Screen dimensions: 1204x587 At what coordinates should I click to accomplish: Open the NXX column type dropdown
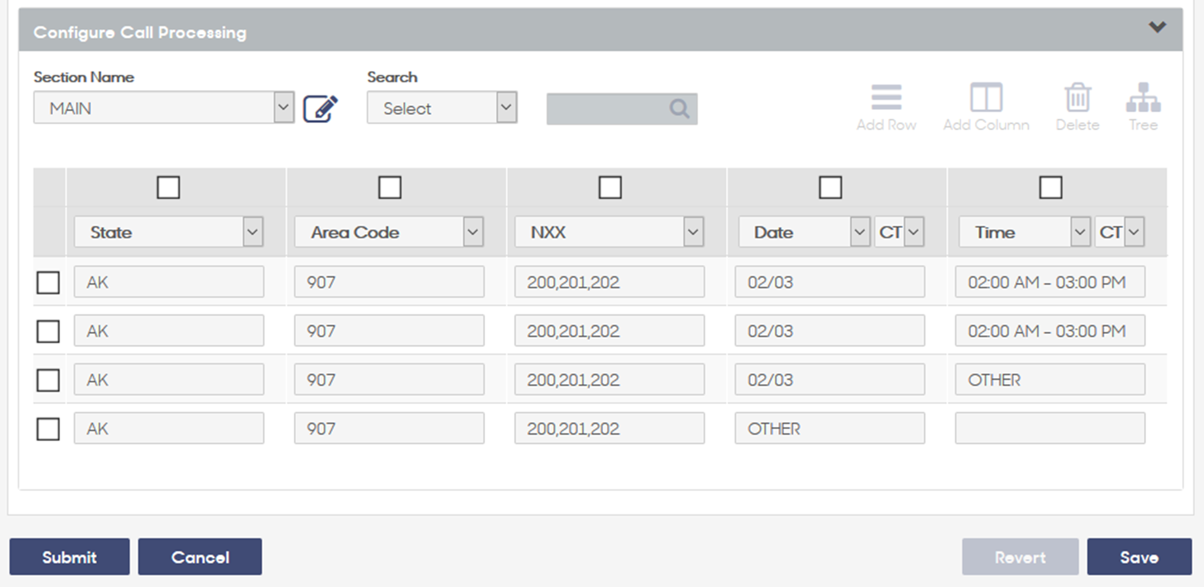609,232
